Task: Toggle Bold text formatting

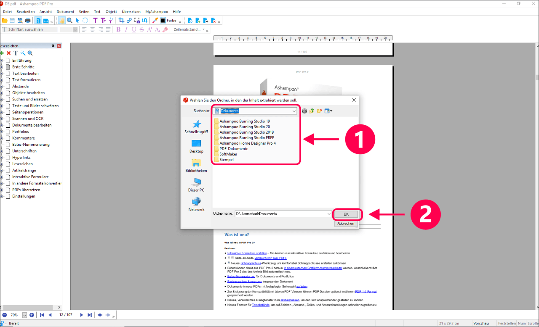Action: pos(118,29)
